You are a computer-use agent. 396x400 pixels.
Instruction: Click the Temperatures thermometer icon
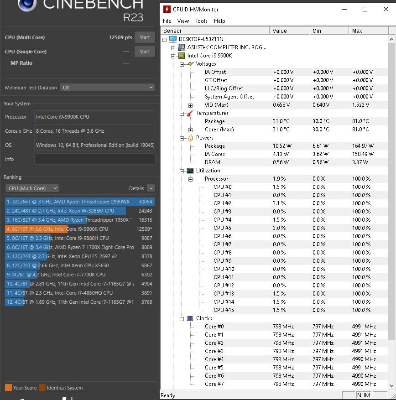pyautogui.click(x=190, y=113)
